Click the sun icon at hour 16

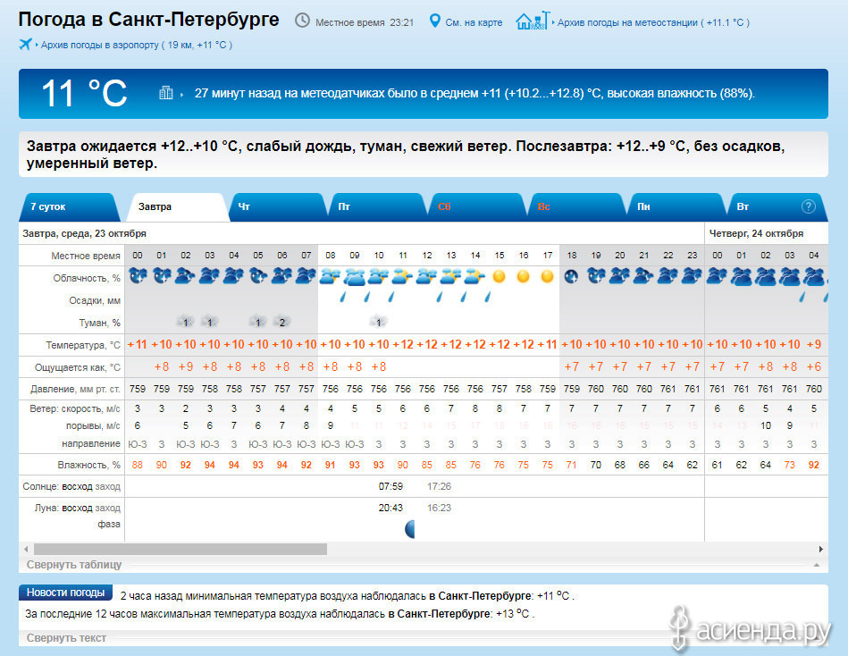[523, 277]
